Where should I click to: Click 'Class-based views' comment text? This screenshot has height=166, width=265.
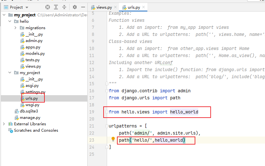pos(130,42)
